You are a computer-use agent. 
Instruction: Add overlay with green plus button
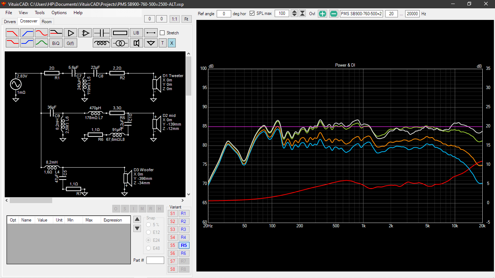tap(323, 13)
